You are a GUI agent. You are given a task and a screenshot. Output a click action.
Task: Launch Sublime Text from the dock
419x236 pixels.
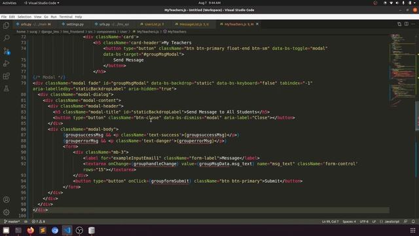pyautogui.click(x=43, y=230)
